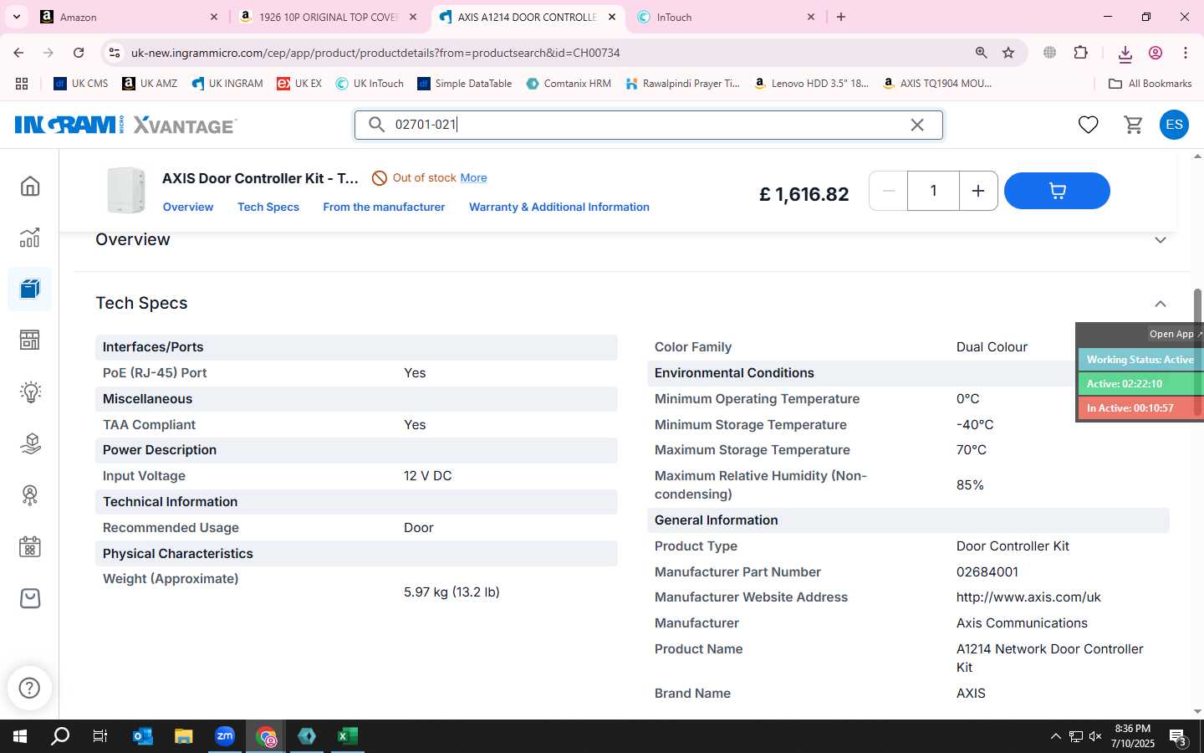The width and height of the screenshot is (1204, 753).
Task: Edit the quantity input field
Action: click(933, 191)
